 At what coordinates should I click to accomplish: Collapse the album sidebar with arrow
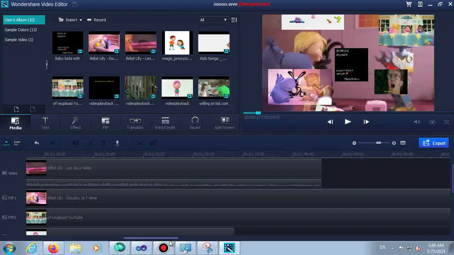47,64
